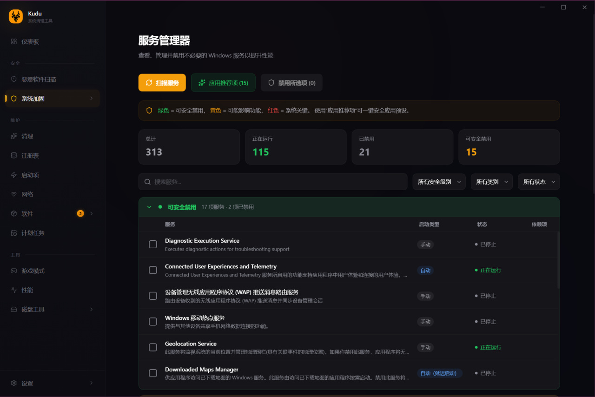The height and width of the screenshot is (397, 595).
Task: Open the 所有安全级别 dropdown
Action: [x=439, y=182]
